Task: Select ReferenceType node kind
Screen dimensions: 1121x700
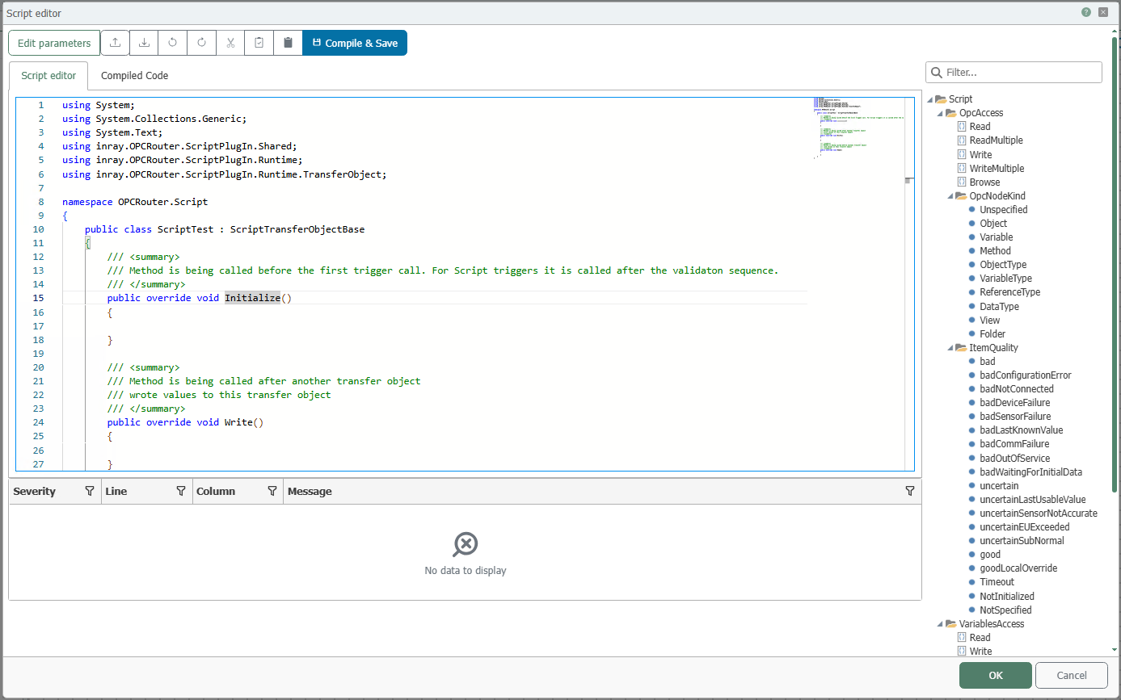Action: (x=1010, y=292)
